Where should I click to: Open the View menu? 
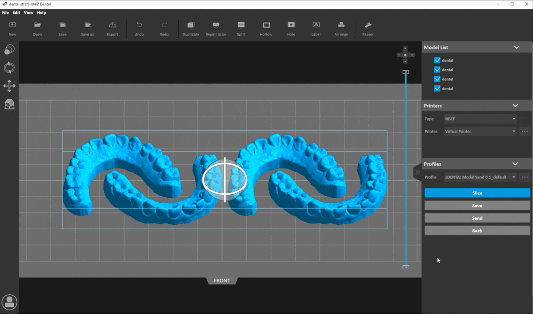point(29,12)
